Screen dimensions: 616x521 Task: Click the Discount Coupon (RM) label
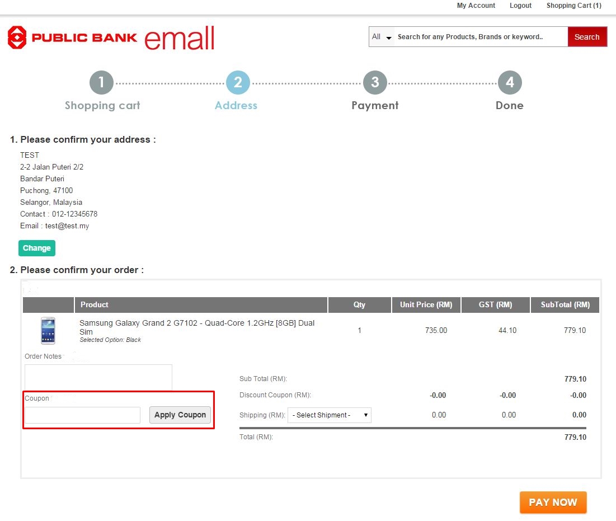(x=275, y=395)
